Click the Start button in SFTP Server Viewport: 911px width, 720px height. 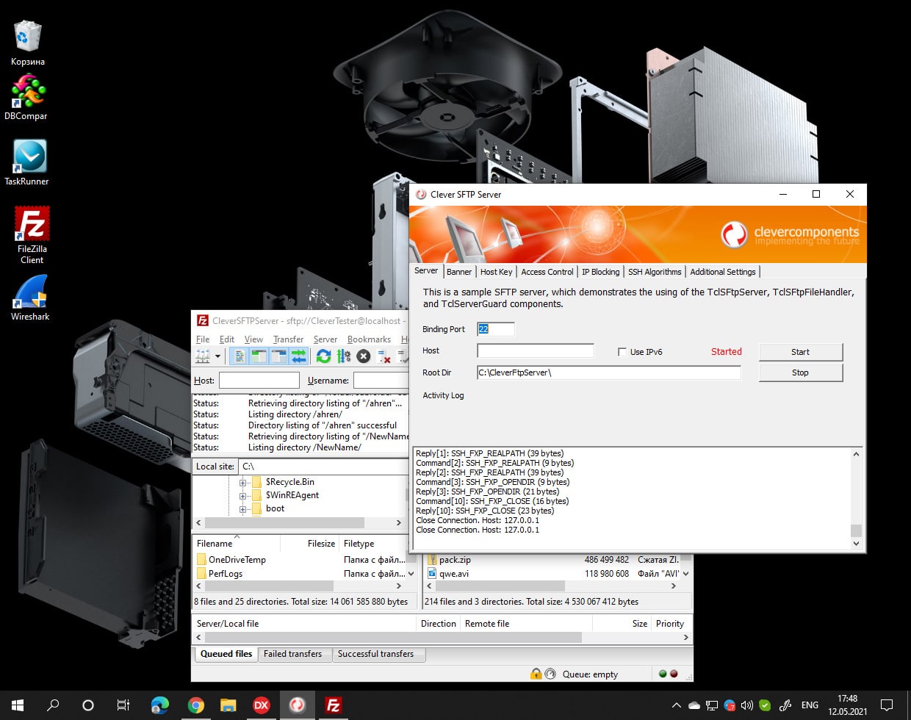(x=801, y=352)
